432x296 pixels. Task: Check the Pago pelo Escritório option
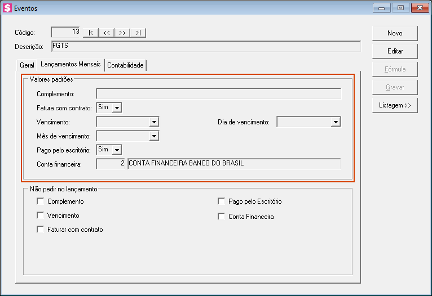(x=221, y=201)
